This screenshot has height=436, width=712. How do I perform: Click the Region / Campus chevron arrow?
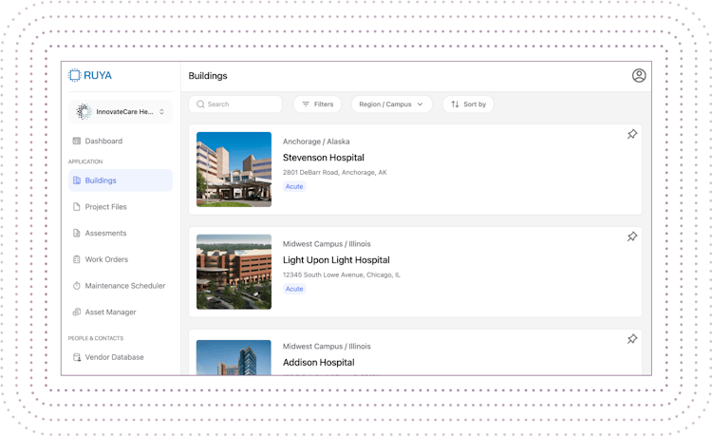(x=420, y=104)
